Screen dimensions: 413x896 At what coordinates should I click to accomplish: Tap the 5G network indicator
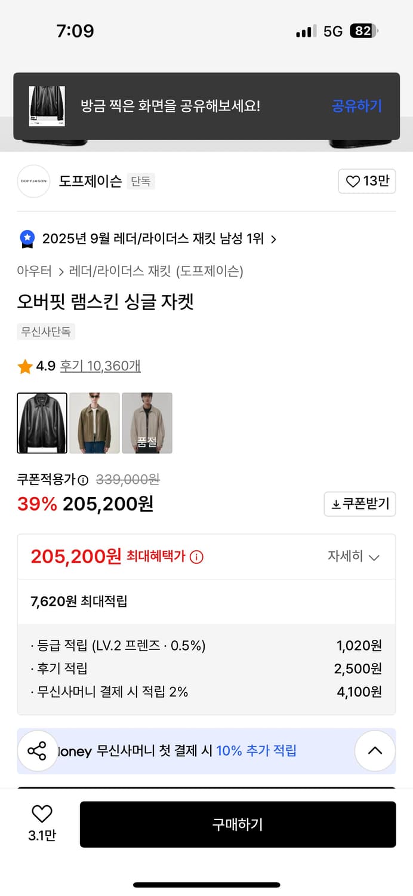[x=331, y=30]
